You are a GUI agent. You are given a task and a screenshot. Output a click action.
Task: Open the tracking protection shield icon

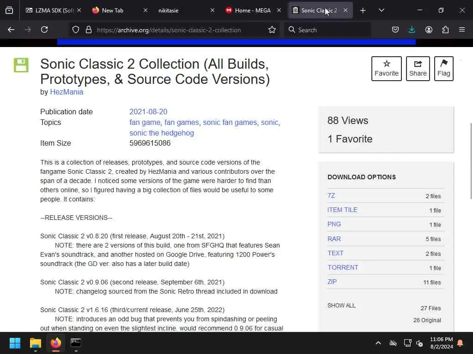click(76, 30)
